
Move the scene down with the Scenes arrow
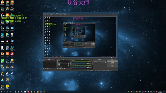point(49,68)
